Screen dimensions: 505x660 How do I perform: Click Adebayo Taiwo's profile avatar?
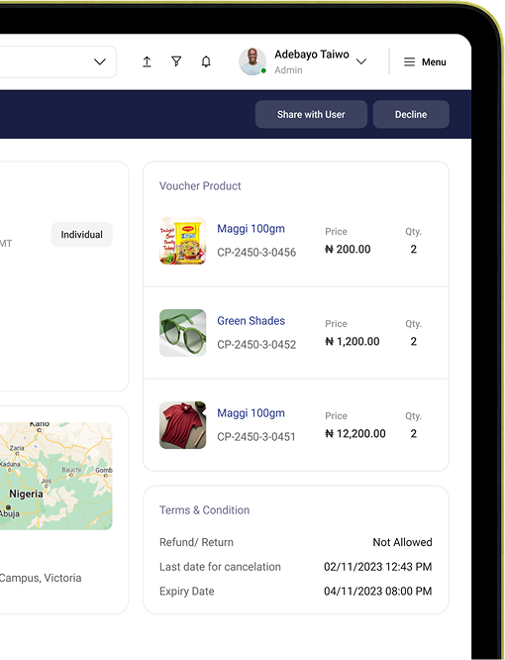tap(252, 61)
